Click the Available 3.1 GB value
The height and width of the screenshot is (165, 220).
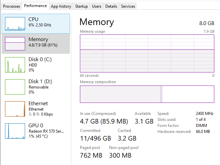coord(144,121)
